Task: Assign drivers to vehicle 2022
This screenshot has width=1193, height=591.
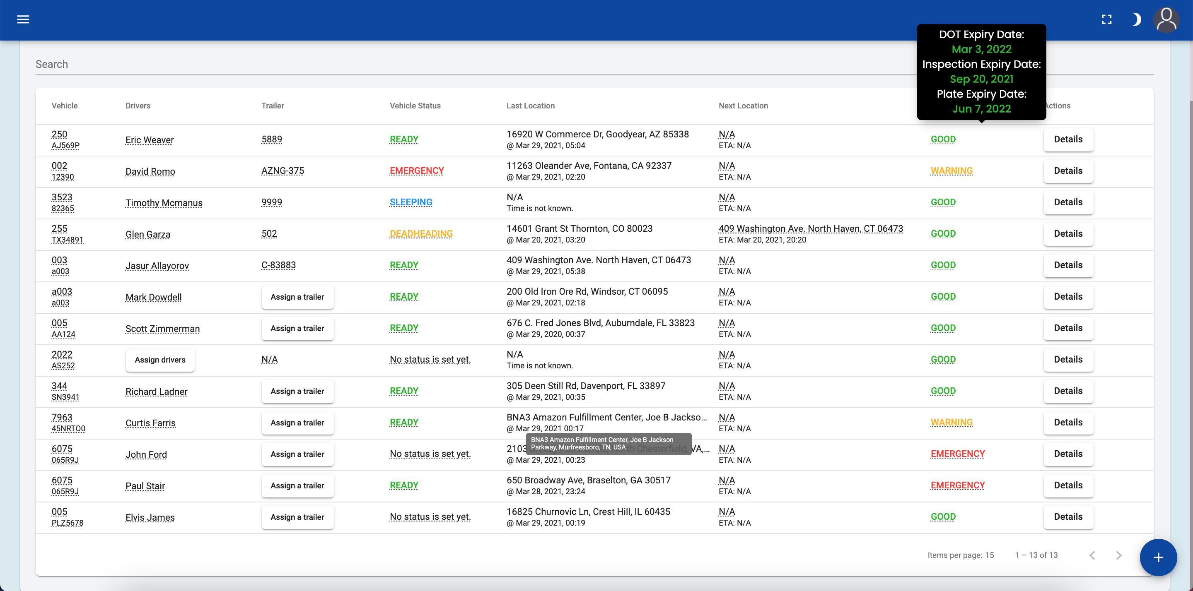Action: [x=160, y=360]
